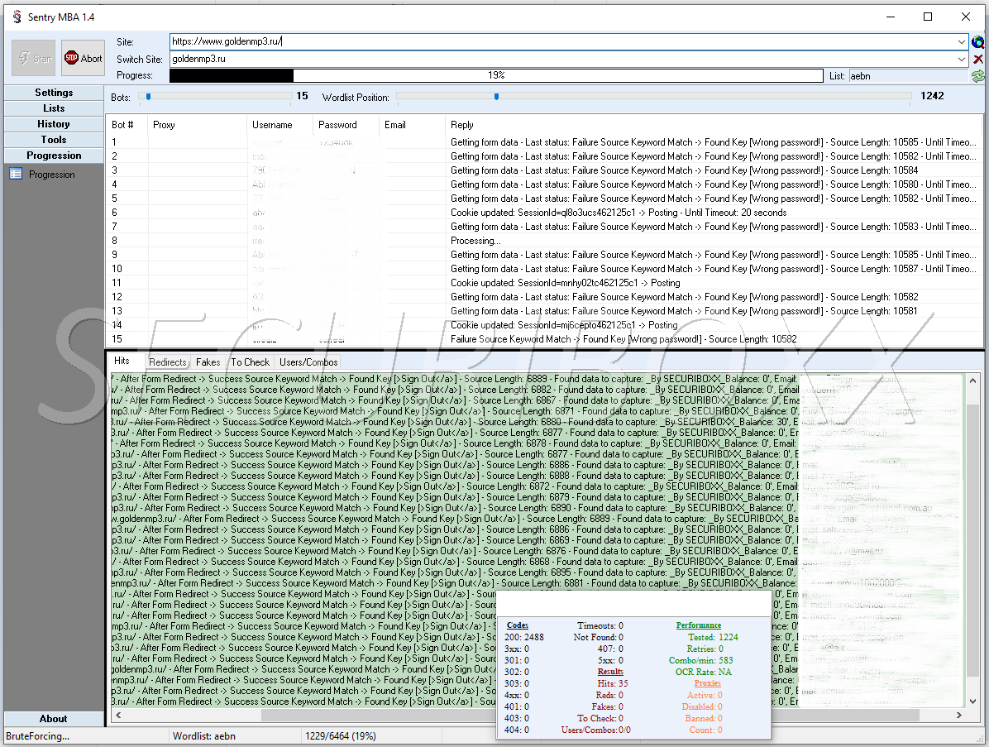Click the red Results link in stats popup
This screenshot has width=989, height=747.
coord(610,671)
